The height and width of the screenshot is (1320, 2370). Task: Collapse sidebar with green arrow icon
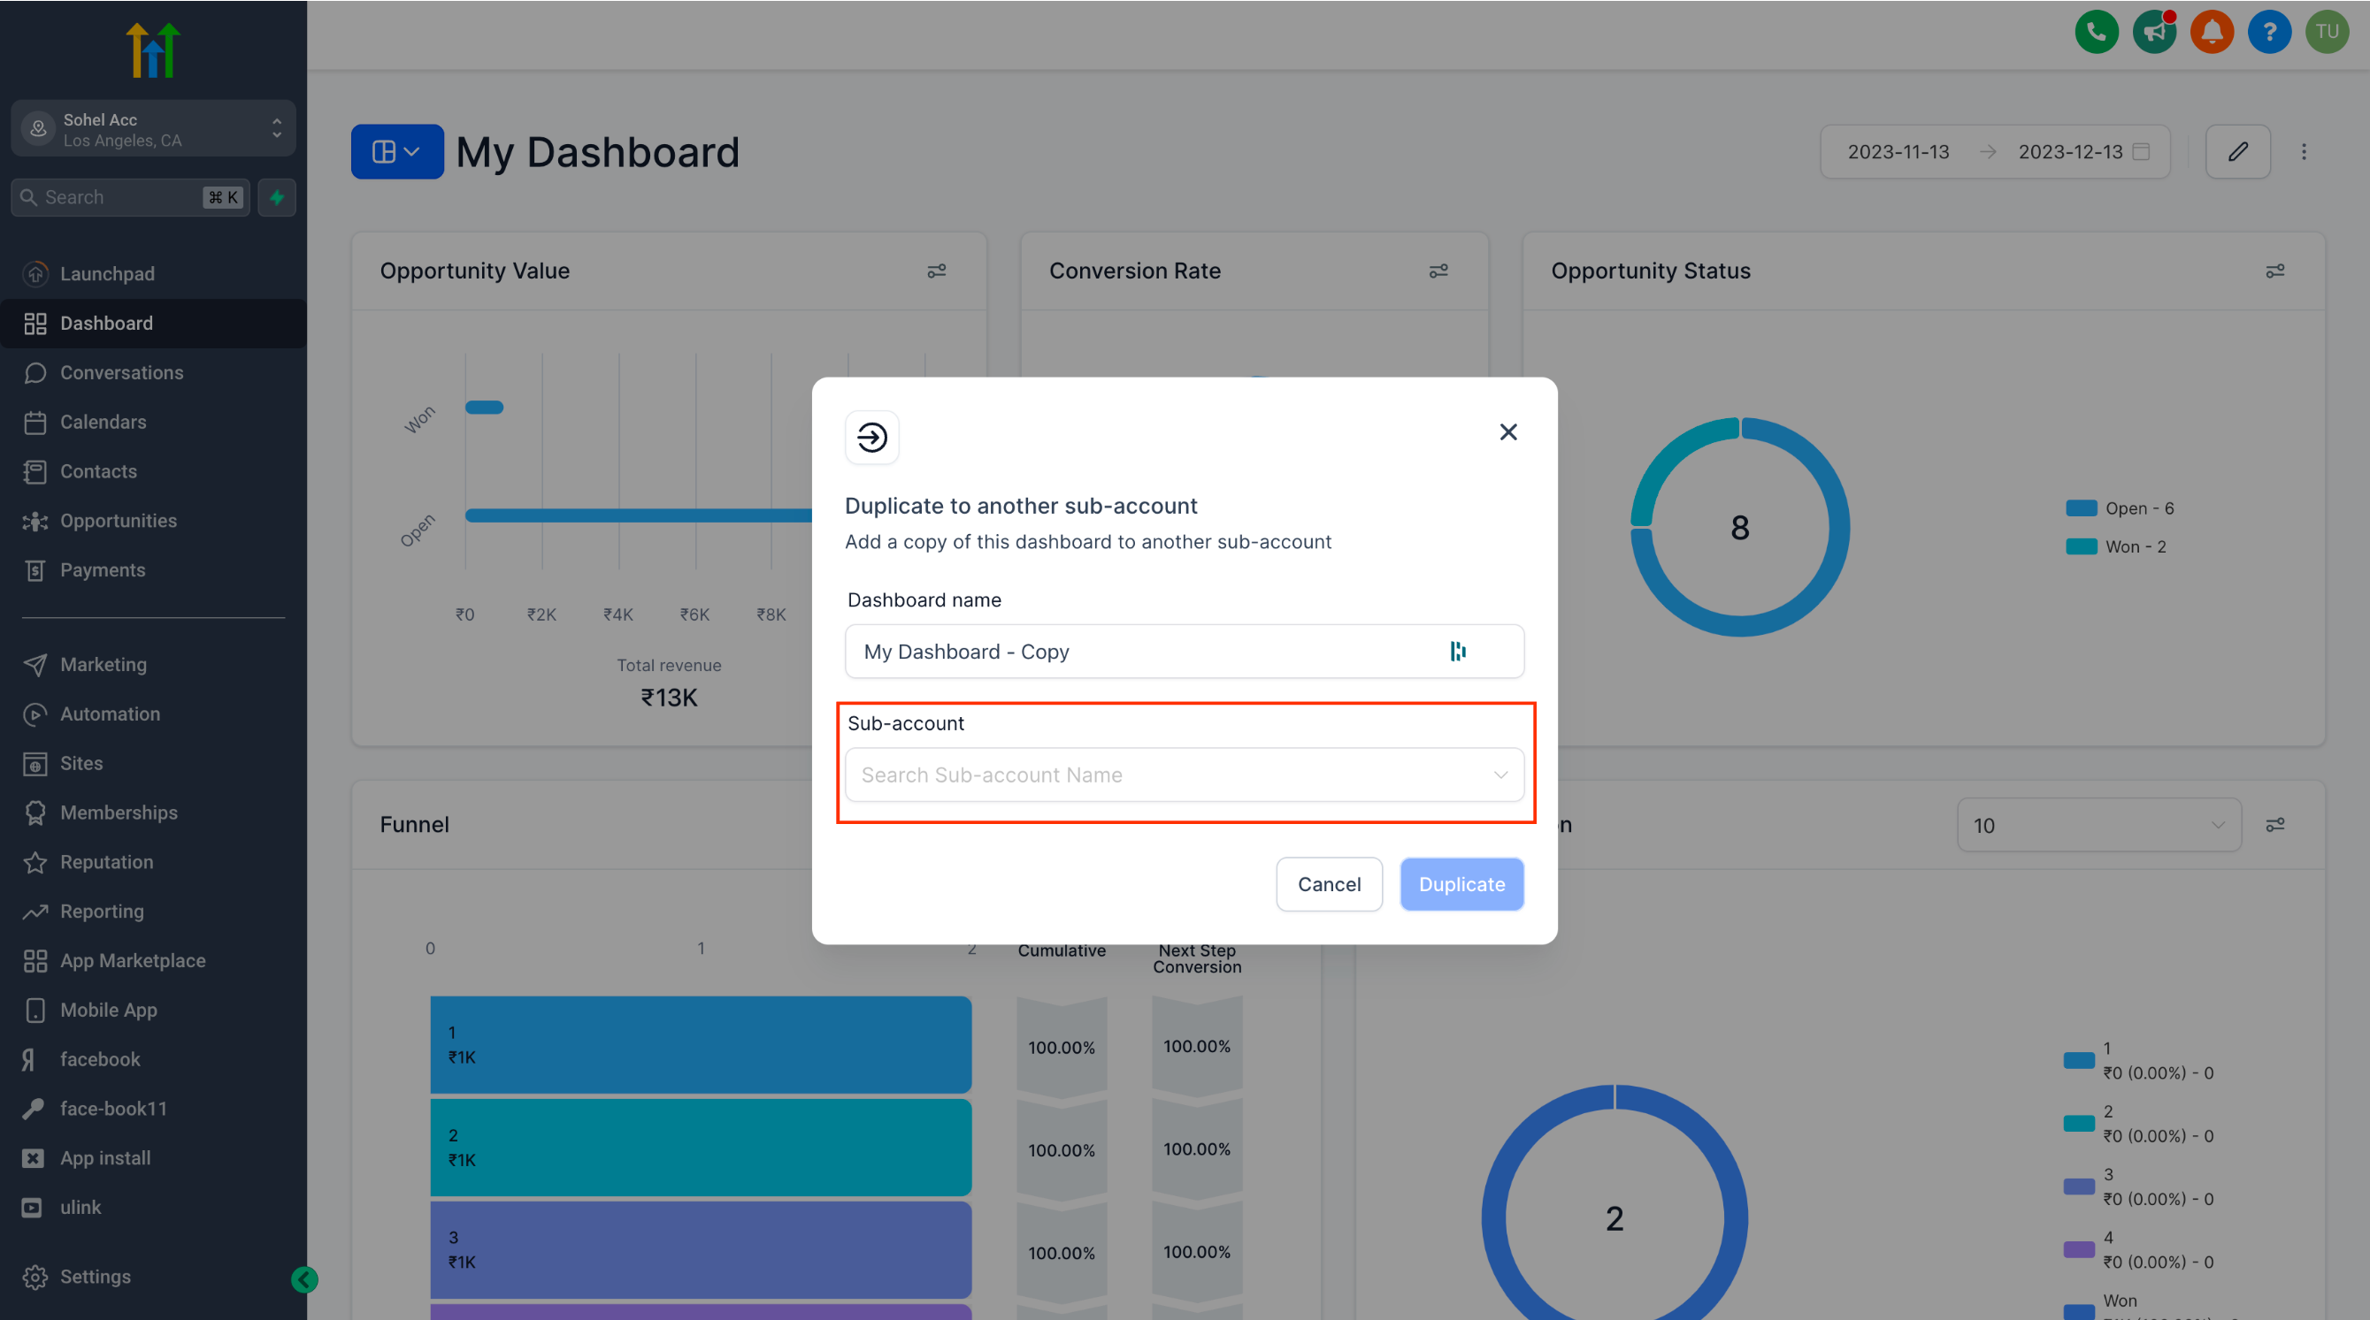[304, 1278]
